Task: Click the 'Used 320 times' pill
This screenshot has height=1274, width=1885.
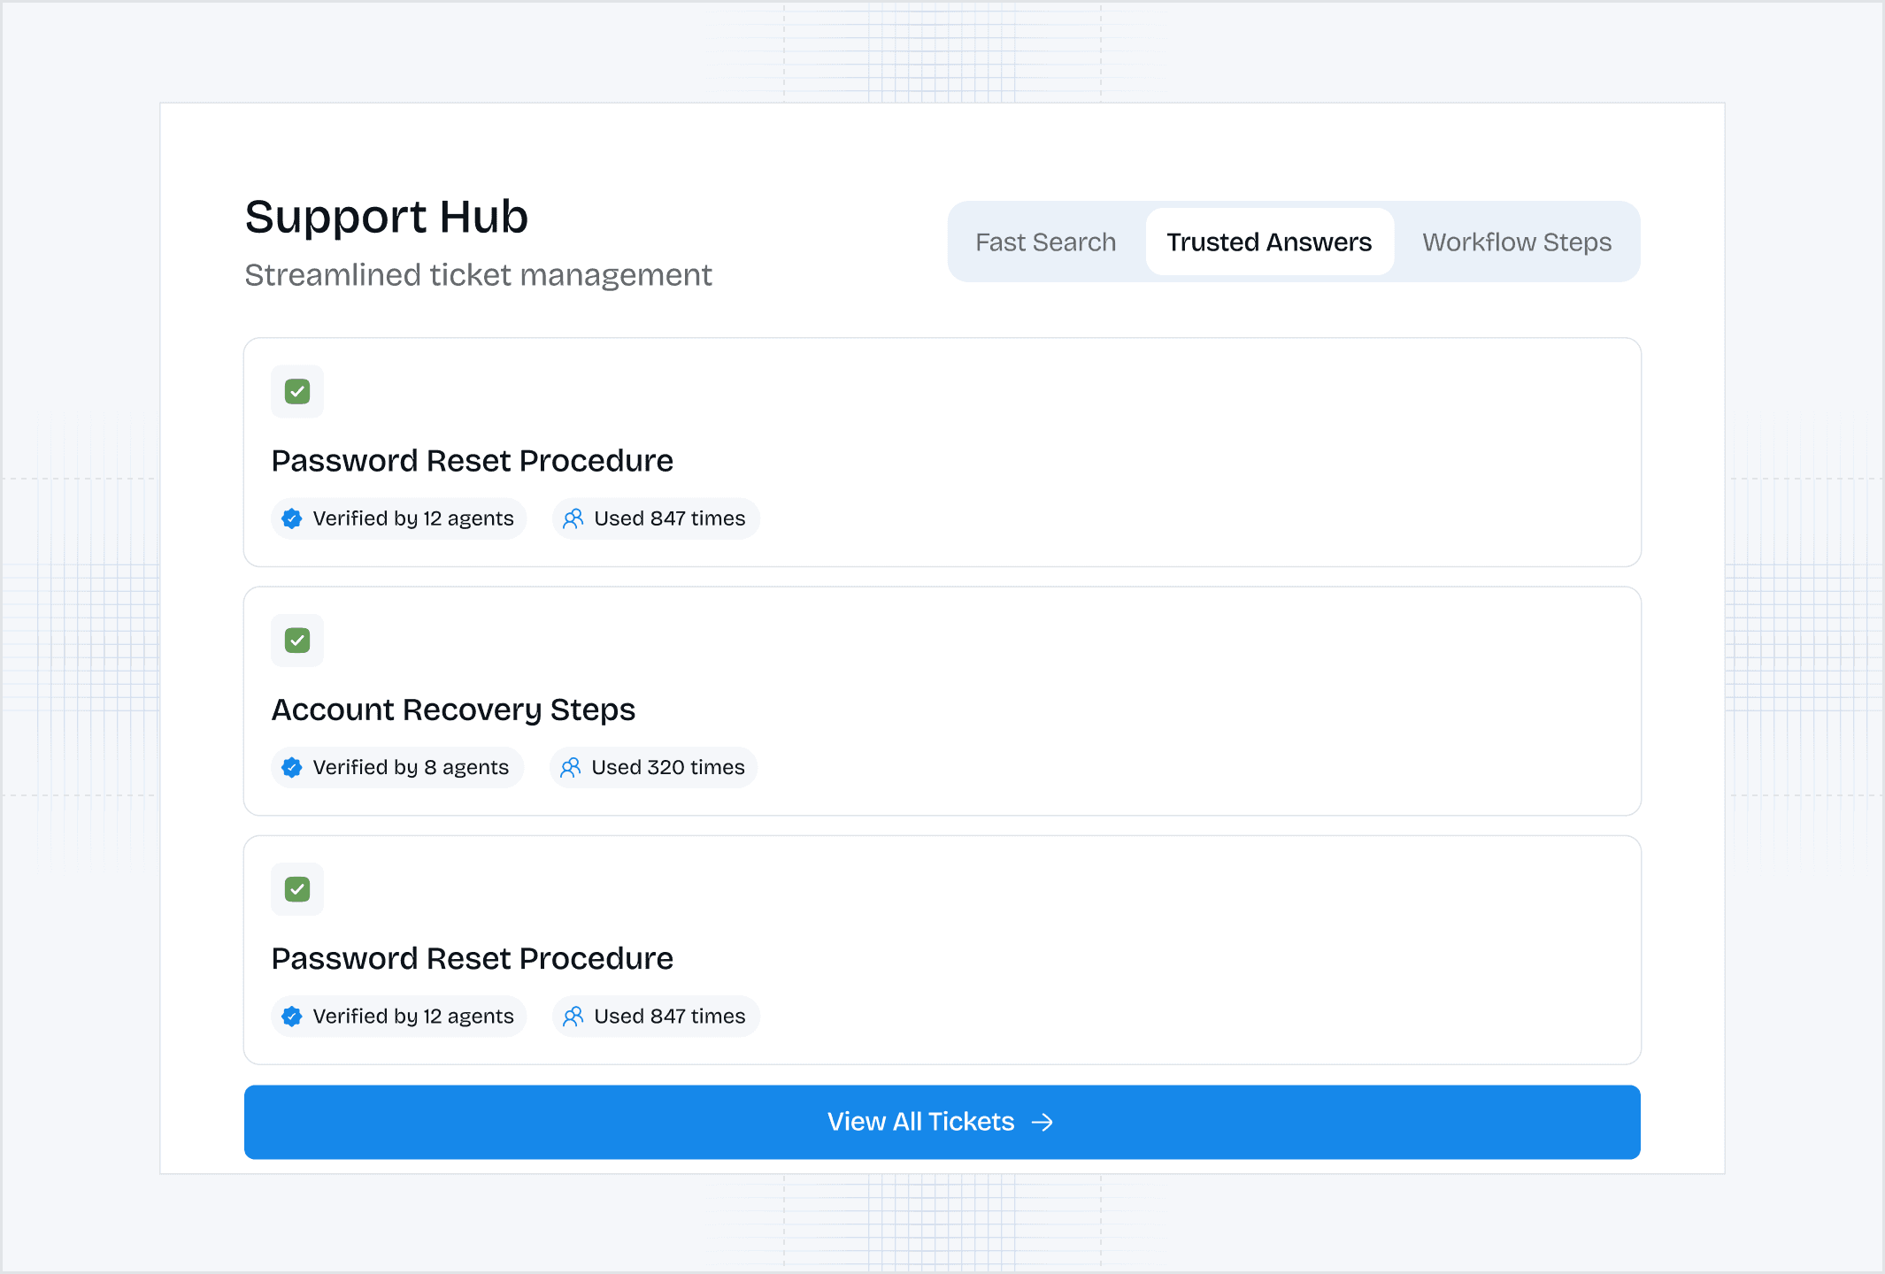Action: [655, 767]
